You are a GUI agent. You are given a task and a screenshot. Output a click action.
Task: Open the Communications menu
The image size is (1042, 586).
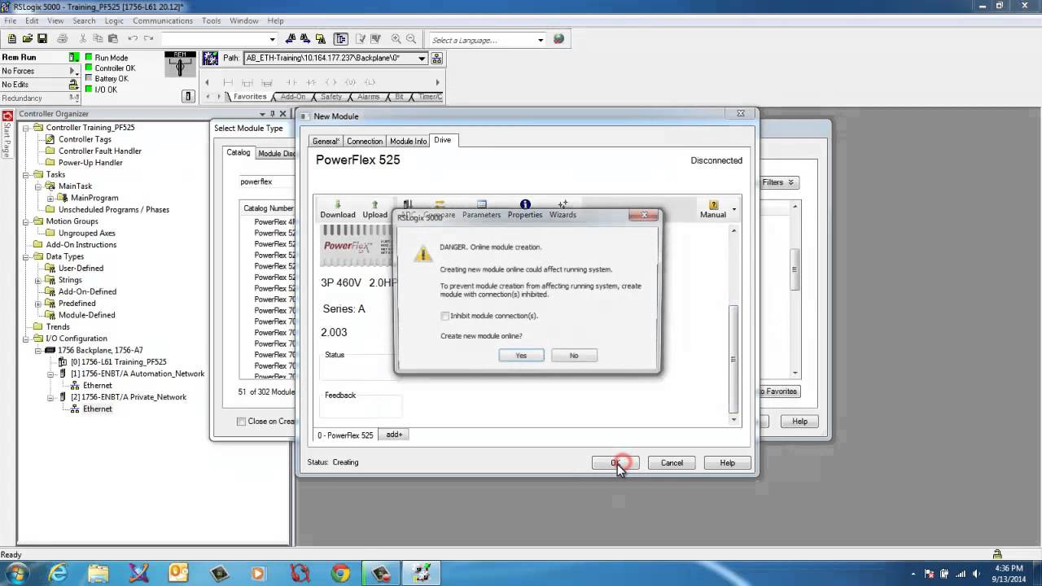(x=163, y=20)
